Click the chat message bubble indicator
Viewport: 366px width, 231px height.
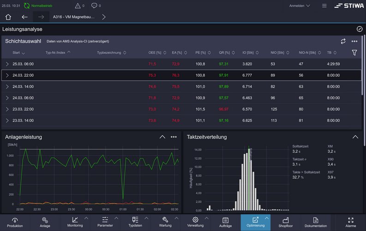click(94, 6)
